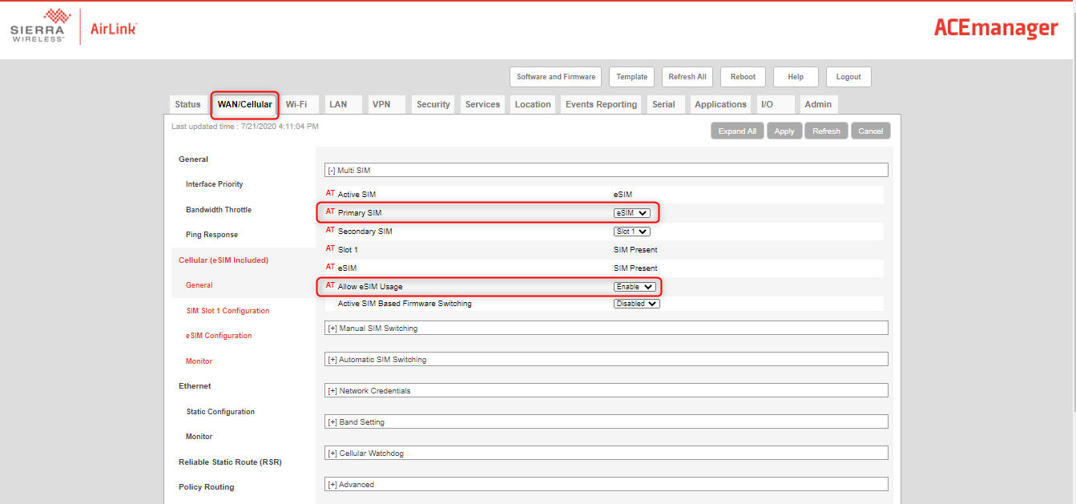Change the Allow eSIM Usage dropdown
Screen dimensions: 1076x504
pyautogui.click(x=635, y=287)
